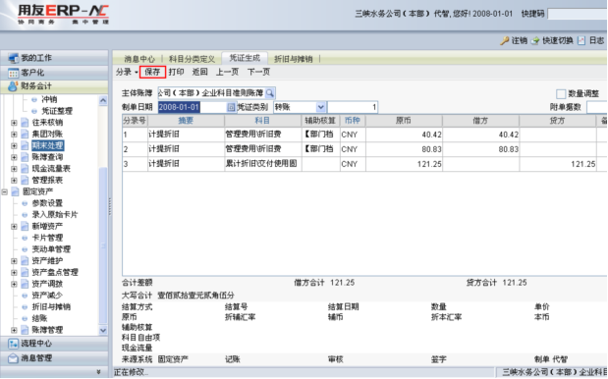
Task: Switch to the 科目分类定义 tab
Action: click(192, 59)
